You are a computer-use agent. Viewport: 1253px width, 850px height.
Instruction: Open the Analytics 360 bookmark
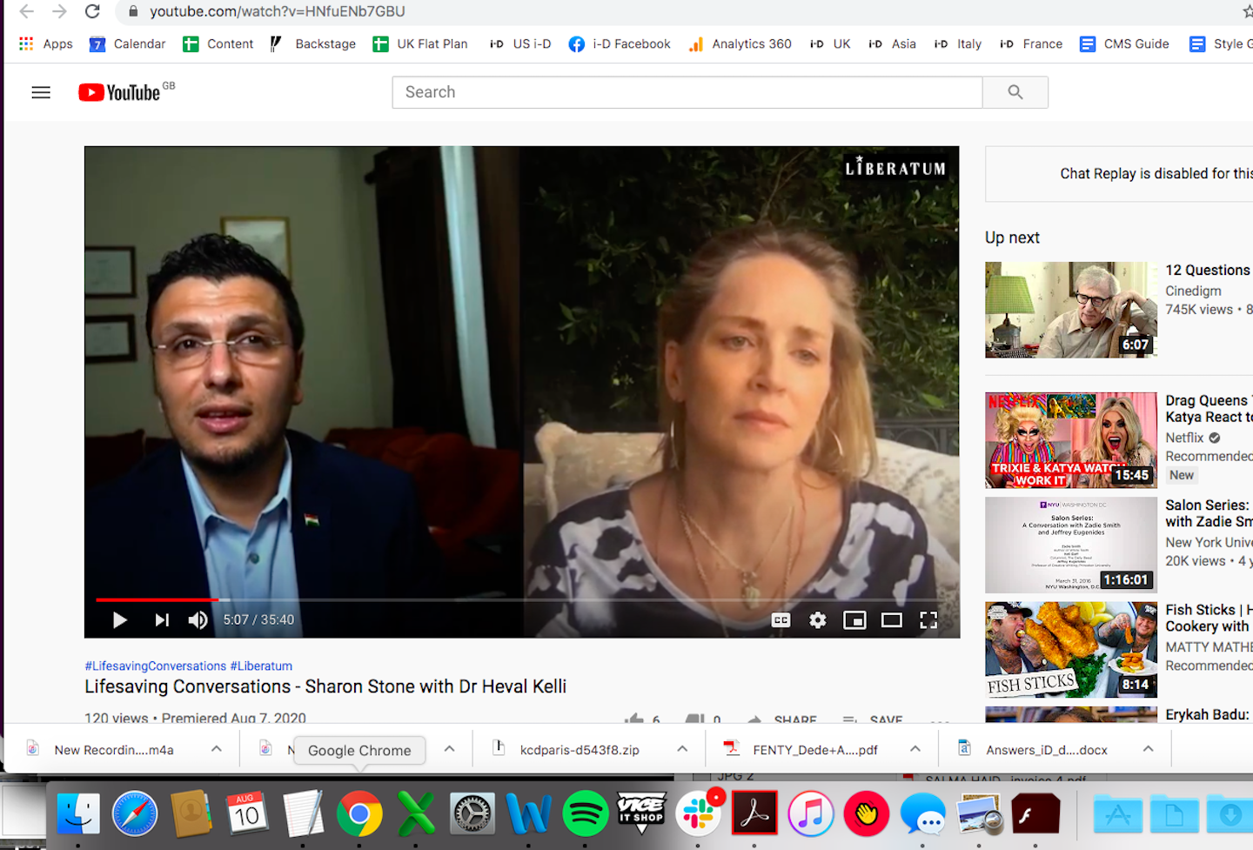[740, 44]
